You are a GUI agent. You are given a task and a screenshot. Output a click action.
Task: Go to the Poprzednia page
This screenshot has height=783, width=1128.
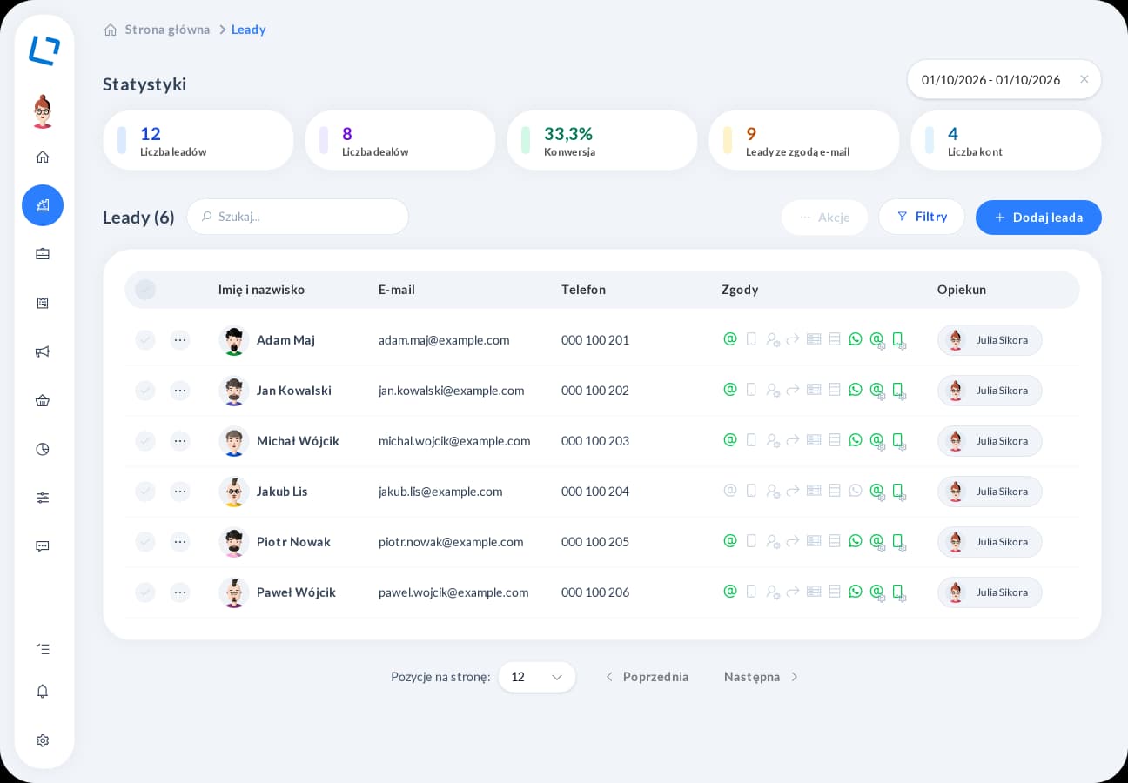(x=647, y=677)
